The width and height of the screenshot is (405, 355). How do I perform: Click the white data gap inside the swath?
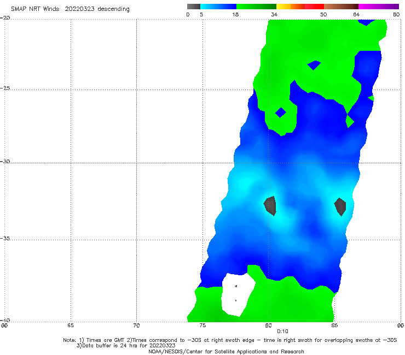[x=238, y=295]
